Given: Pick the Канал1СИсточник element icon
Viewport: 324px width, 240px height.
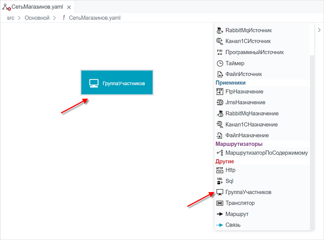Looking at the screenshot, I should [220, 41].
